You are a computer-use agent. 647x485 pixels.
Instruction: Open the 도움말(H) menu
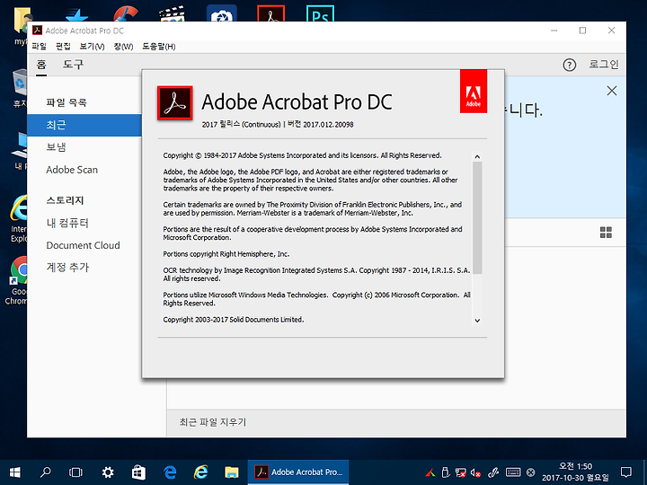(159, 46)
